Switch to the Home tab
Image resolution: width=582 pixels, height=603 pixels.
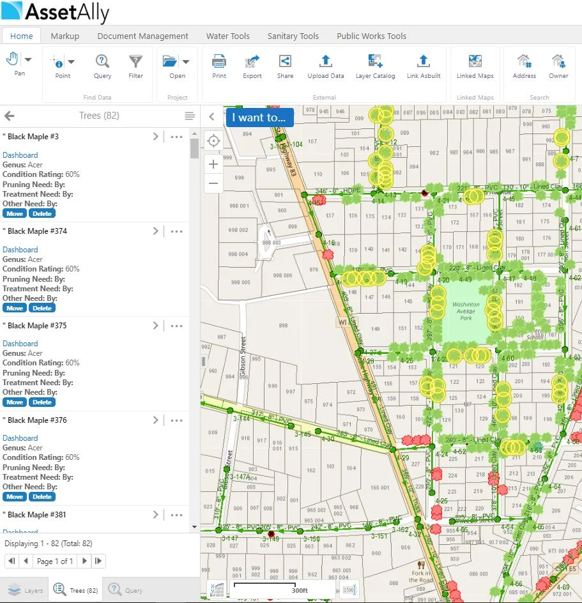click(21, 36)
